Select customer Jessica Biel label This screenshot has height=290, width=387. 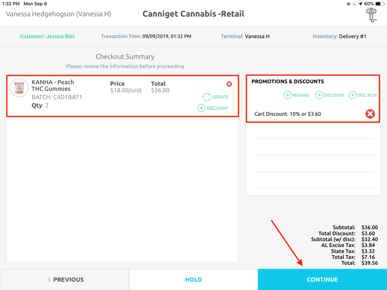coord(47,36)
